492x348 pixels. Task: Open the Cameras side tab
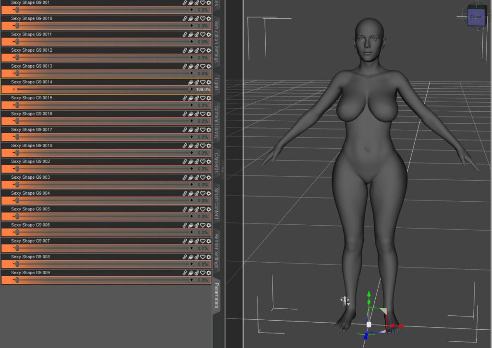tap(216, 162)
